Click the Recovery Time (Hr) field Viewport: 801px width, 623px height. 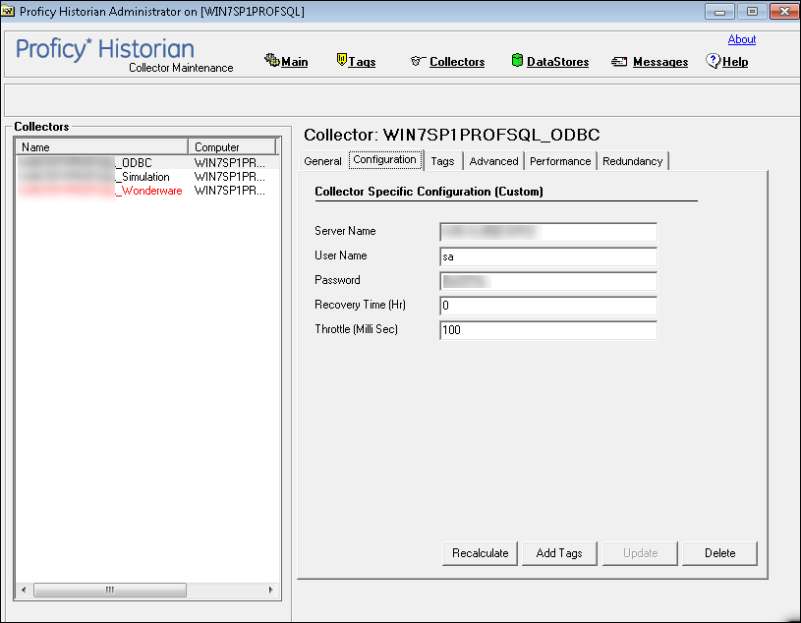548,306
